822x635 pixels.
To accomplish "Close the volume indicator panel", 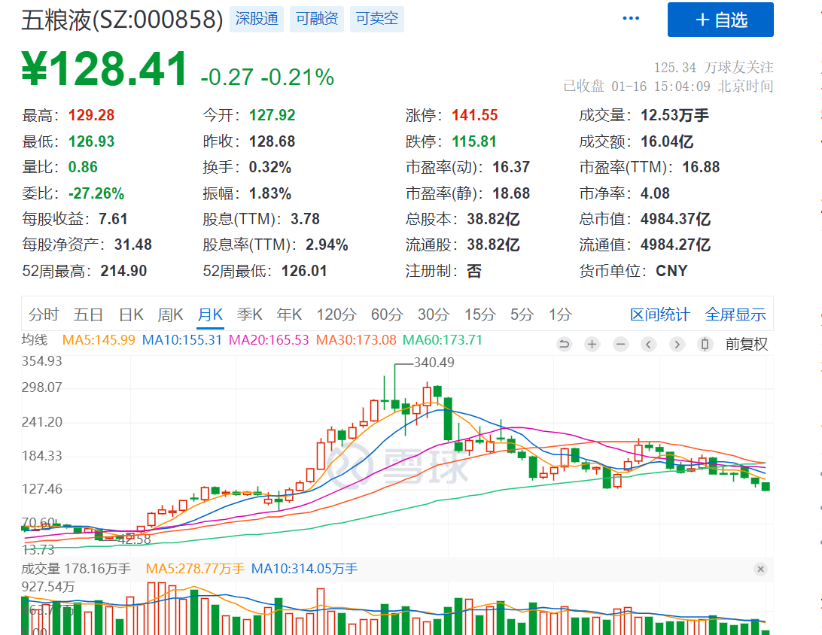I will (761, 569).
